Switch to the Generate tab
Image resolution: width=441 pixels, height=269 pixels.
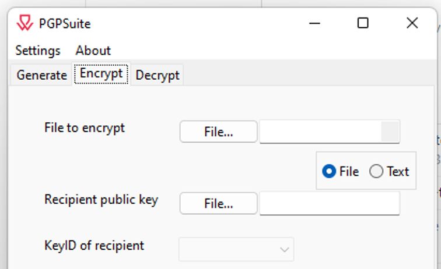(41, 75)
